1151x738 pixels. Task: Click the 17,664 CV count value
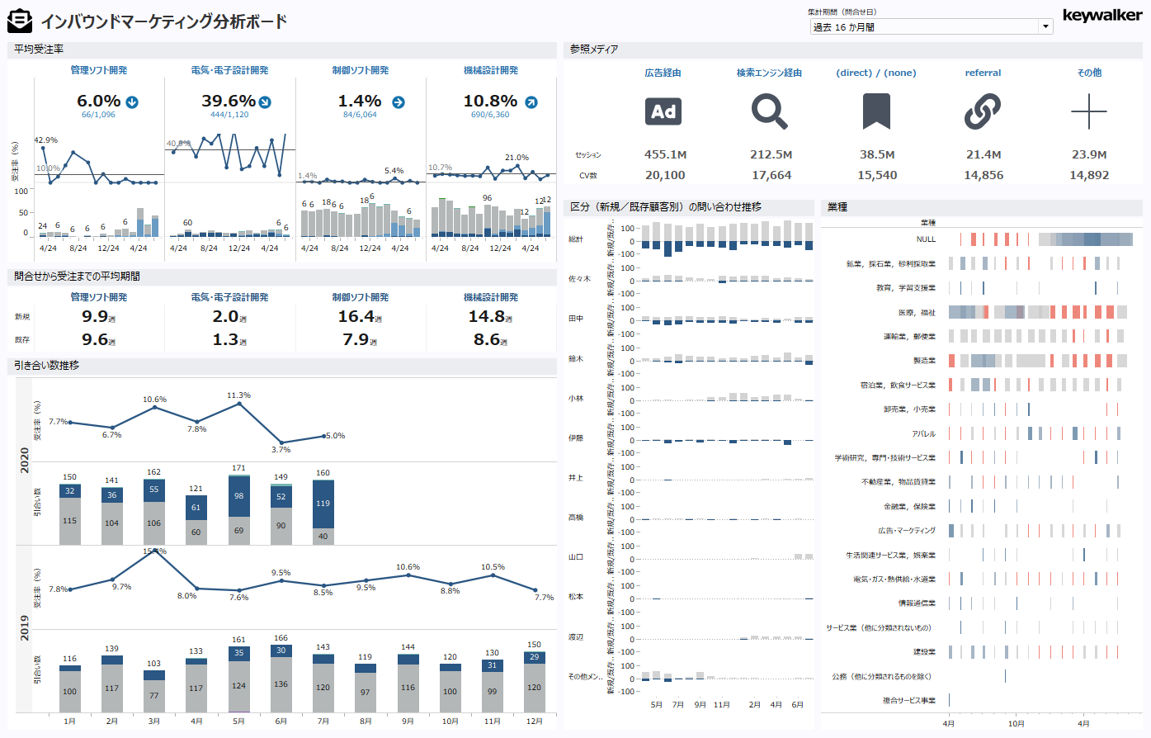tap(771, 175)
